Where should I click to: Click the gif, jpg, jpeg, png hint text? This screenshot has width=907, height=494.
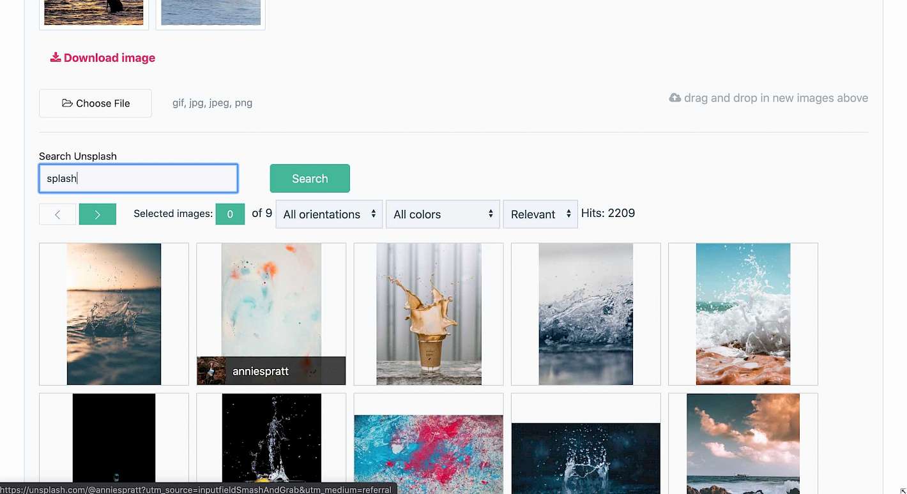point(212,103)
